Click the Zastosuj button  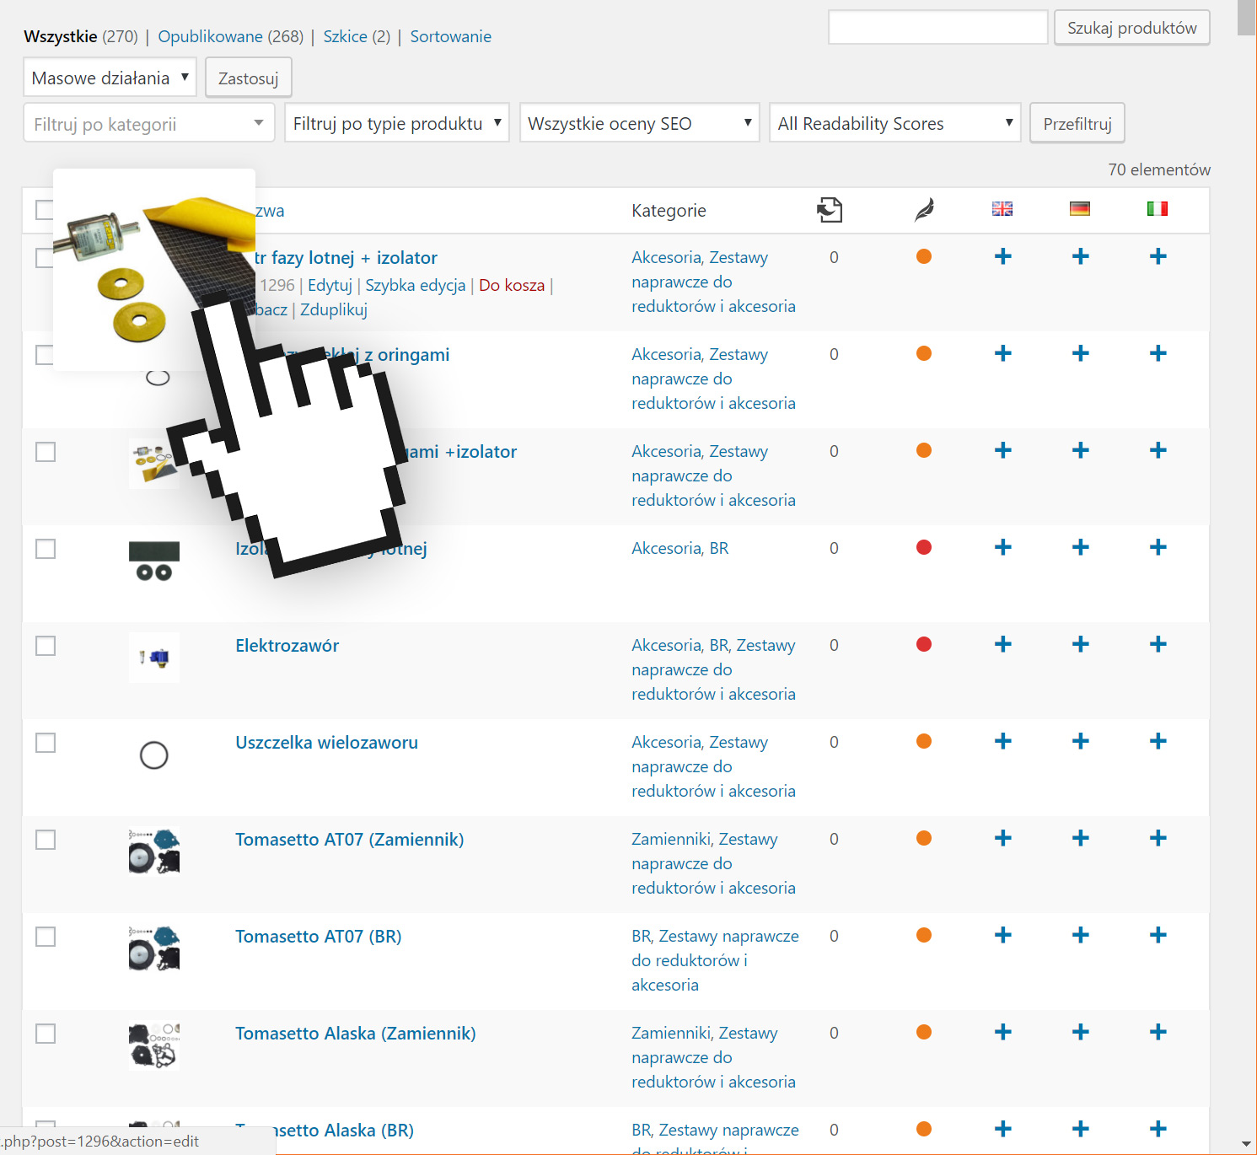(249, 78)
